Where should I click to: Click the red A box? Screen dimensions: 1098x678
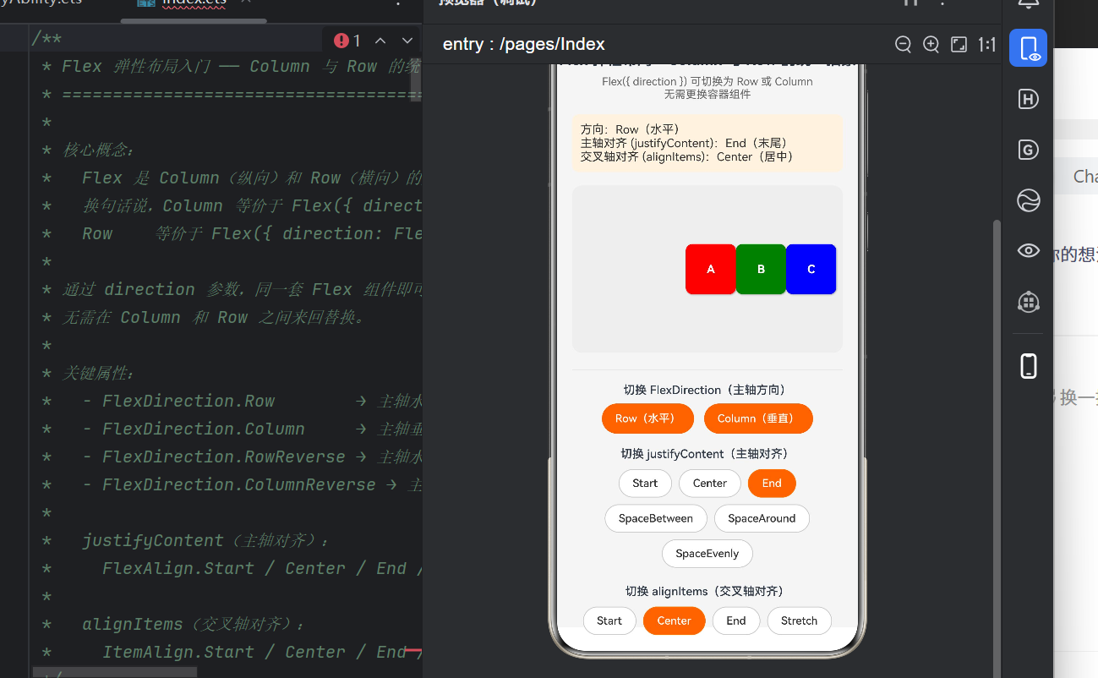coord(711,269)
